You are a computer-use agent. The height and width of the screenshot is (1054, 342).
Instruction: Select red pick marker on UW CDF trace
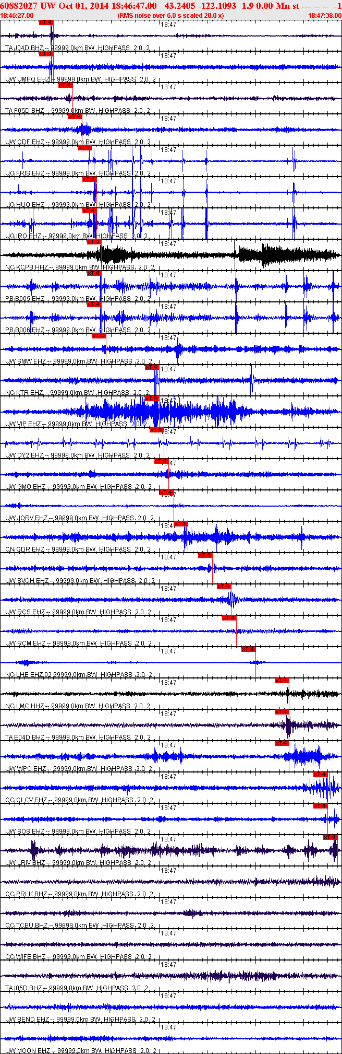pos(75,116)
